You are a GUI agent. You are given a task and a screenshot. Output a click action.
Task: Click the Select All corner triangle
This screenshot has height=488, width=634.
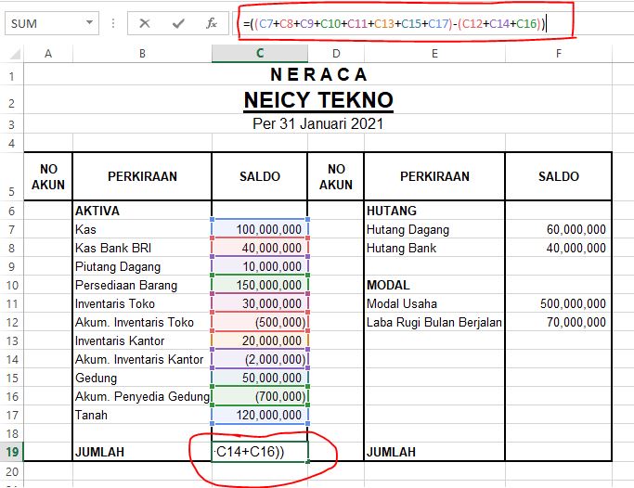15,53
